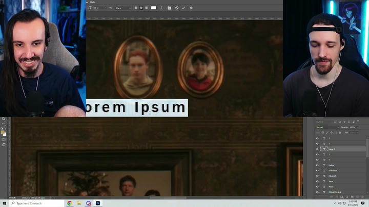Image resolution: width=369 pixels, height=207 pixels.
Task: Filter layers by smart objects icon
Action: 354,122
